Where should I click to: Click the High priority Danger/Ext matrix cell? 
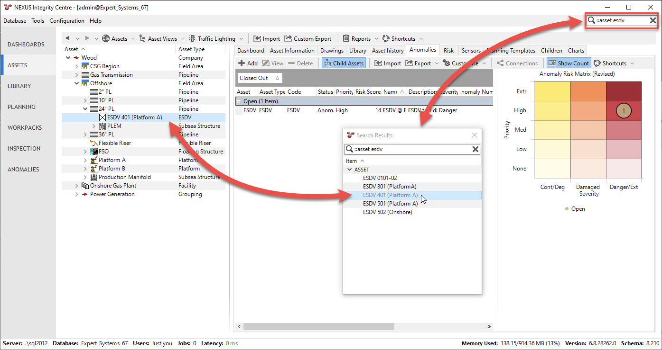(x=624, y=110)
